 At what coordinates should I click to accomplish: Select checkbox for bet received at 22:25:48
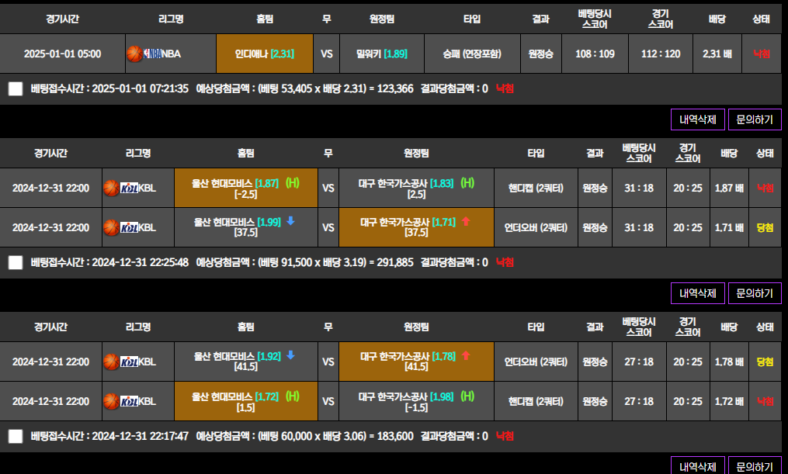(x=16, y=262)
